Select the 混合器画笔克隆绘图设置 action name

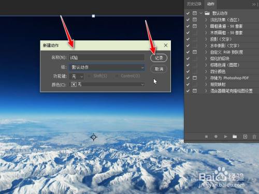point(231,91)
